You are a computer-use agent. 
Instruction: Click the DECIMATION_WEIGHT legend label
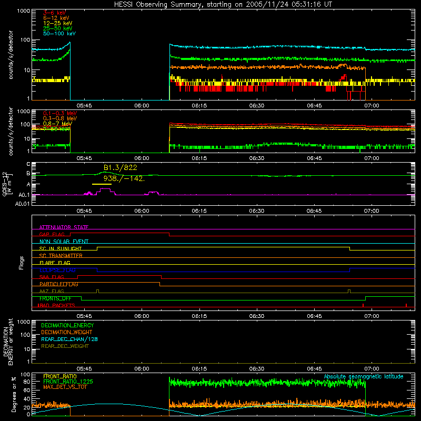(x=67, y=332)
